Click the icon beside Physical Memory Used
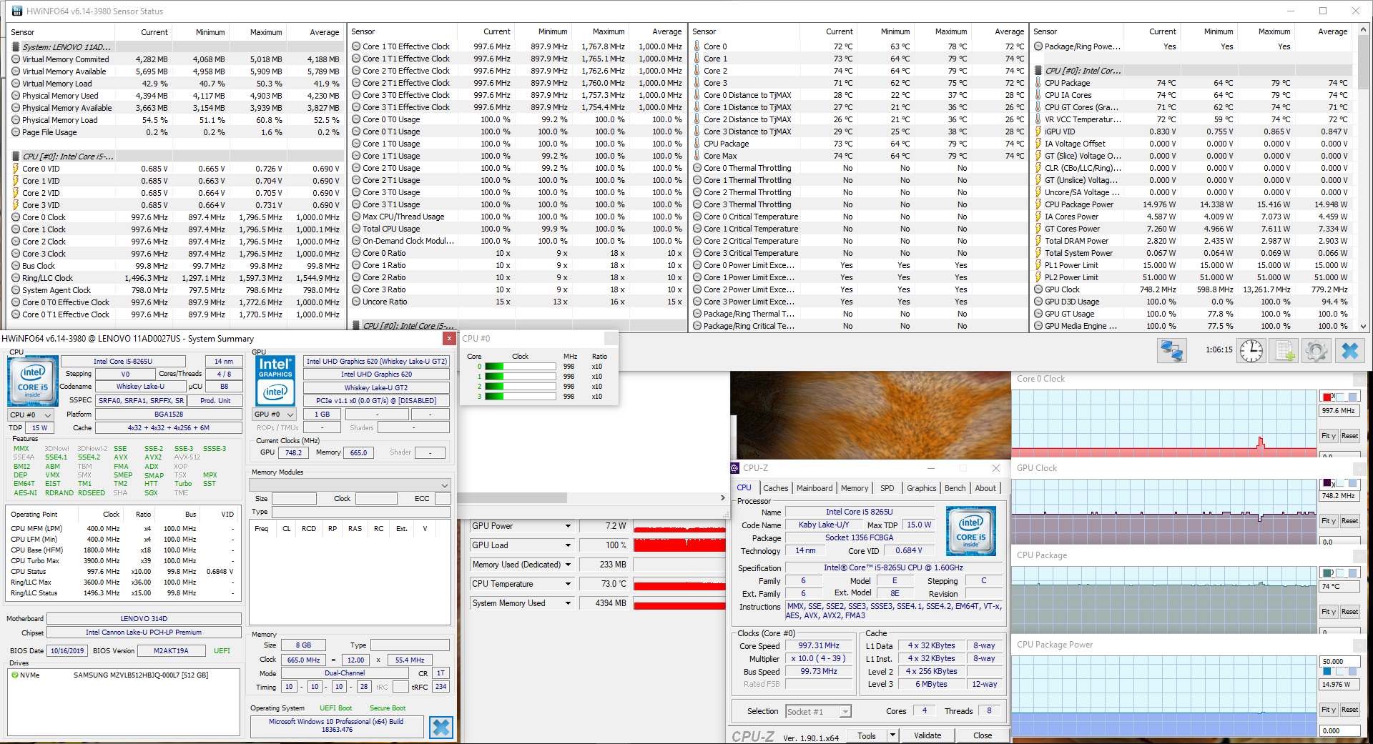 pos(16,96)
